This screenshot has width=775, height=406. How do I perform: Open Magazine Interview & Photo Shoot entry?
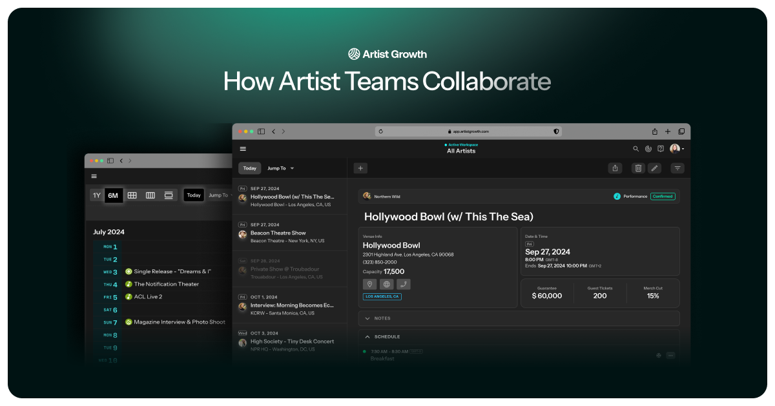click(x=175, y=322)
